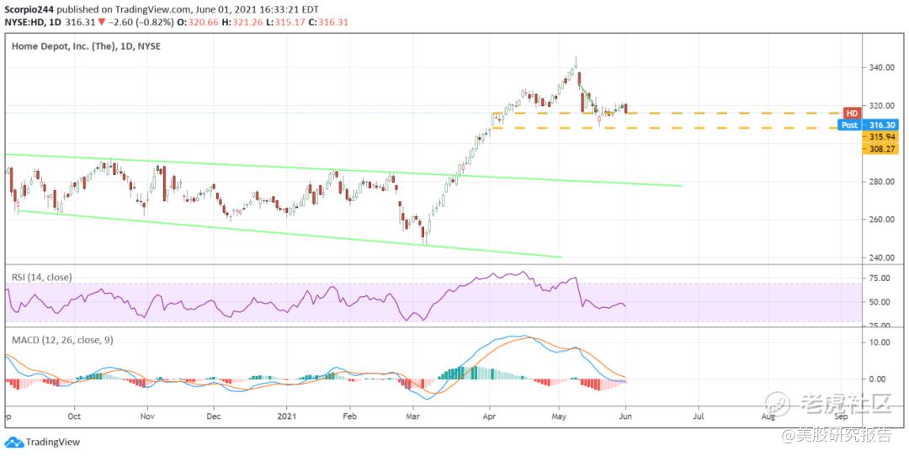The height and width of the screenshot is (456, 909).
Task: Click the red HD ticker price tag
Action: point(851,113)
